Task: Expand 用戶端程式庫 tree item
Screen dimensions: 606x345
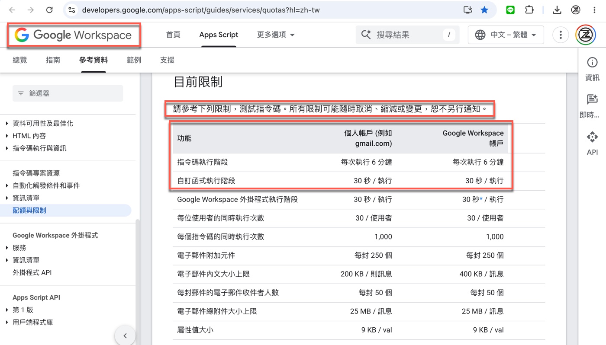Action: 7,323
